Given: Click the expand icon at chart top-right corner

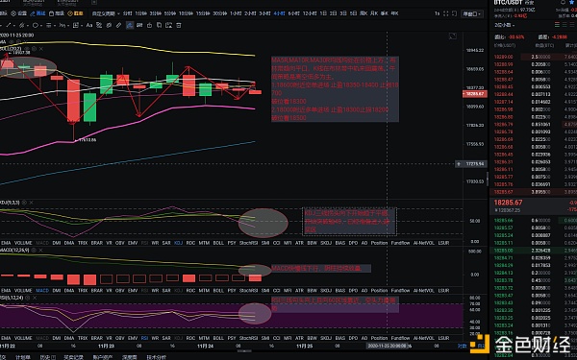Looking at the screenshot, I should click(x=453, y=36).
